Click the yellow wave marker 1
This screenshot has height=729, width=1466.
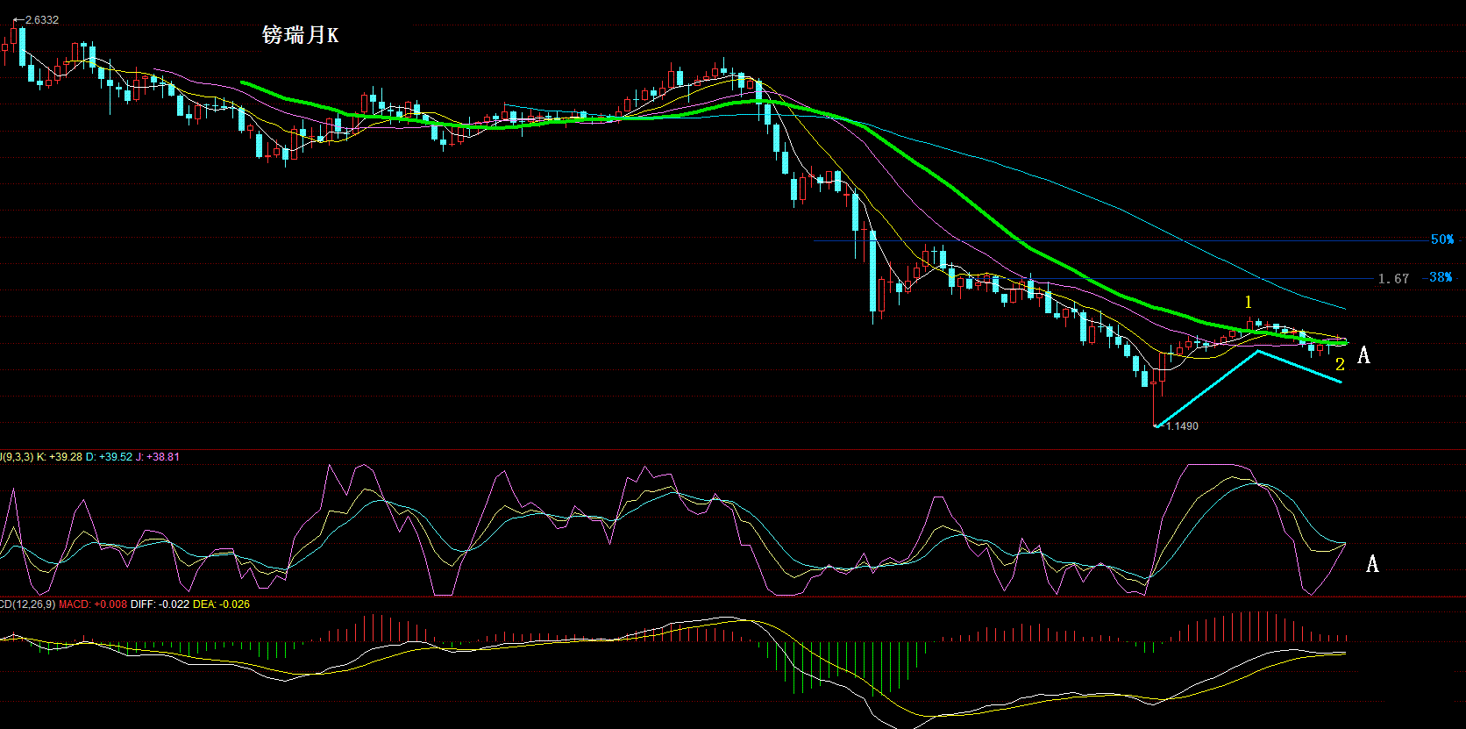pos(1249,303)
